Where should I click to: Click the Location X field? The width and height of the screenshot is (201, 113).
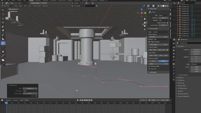coord(196,50)
